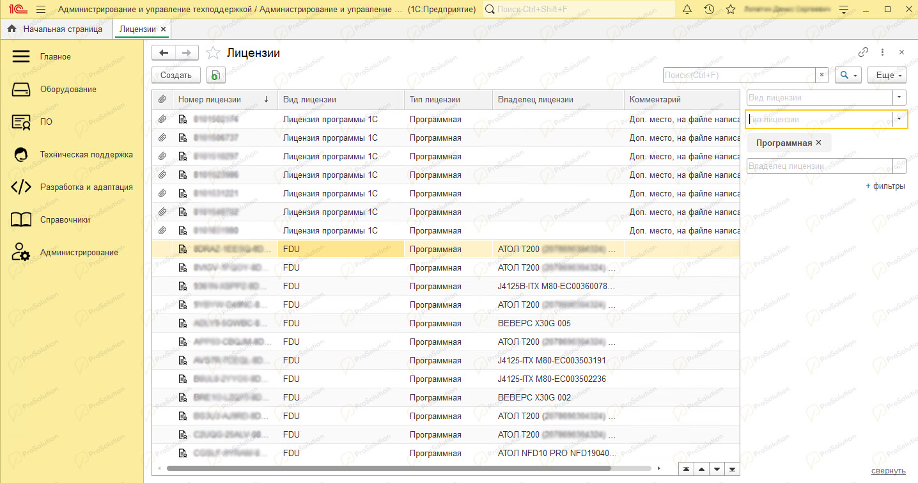This screenshot has height=483, width=918.
Task: Close the Лицензии tab
Action: click(x=164, y=29)
